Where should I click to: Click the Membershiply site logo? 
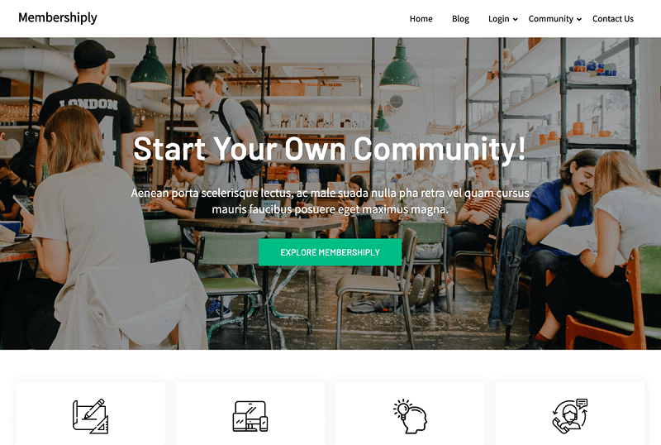pos(58,17)
